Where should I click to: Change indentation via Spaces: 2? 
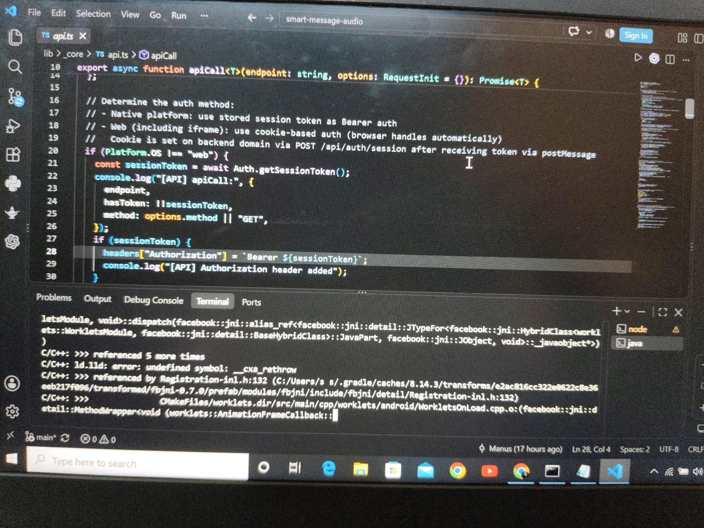click(635, 450)
